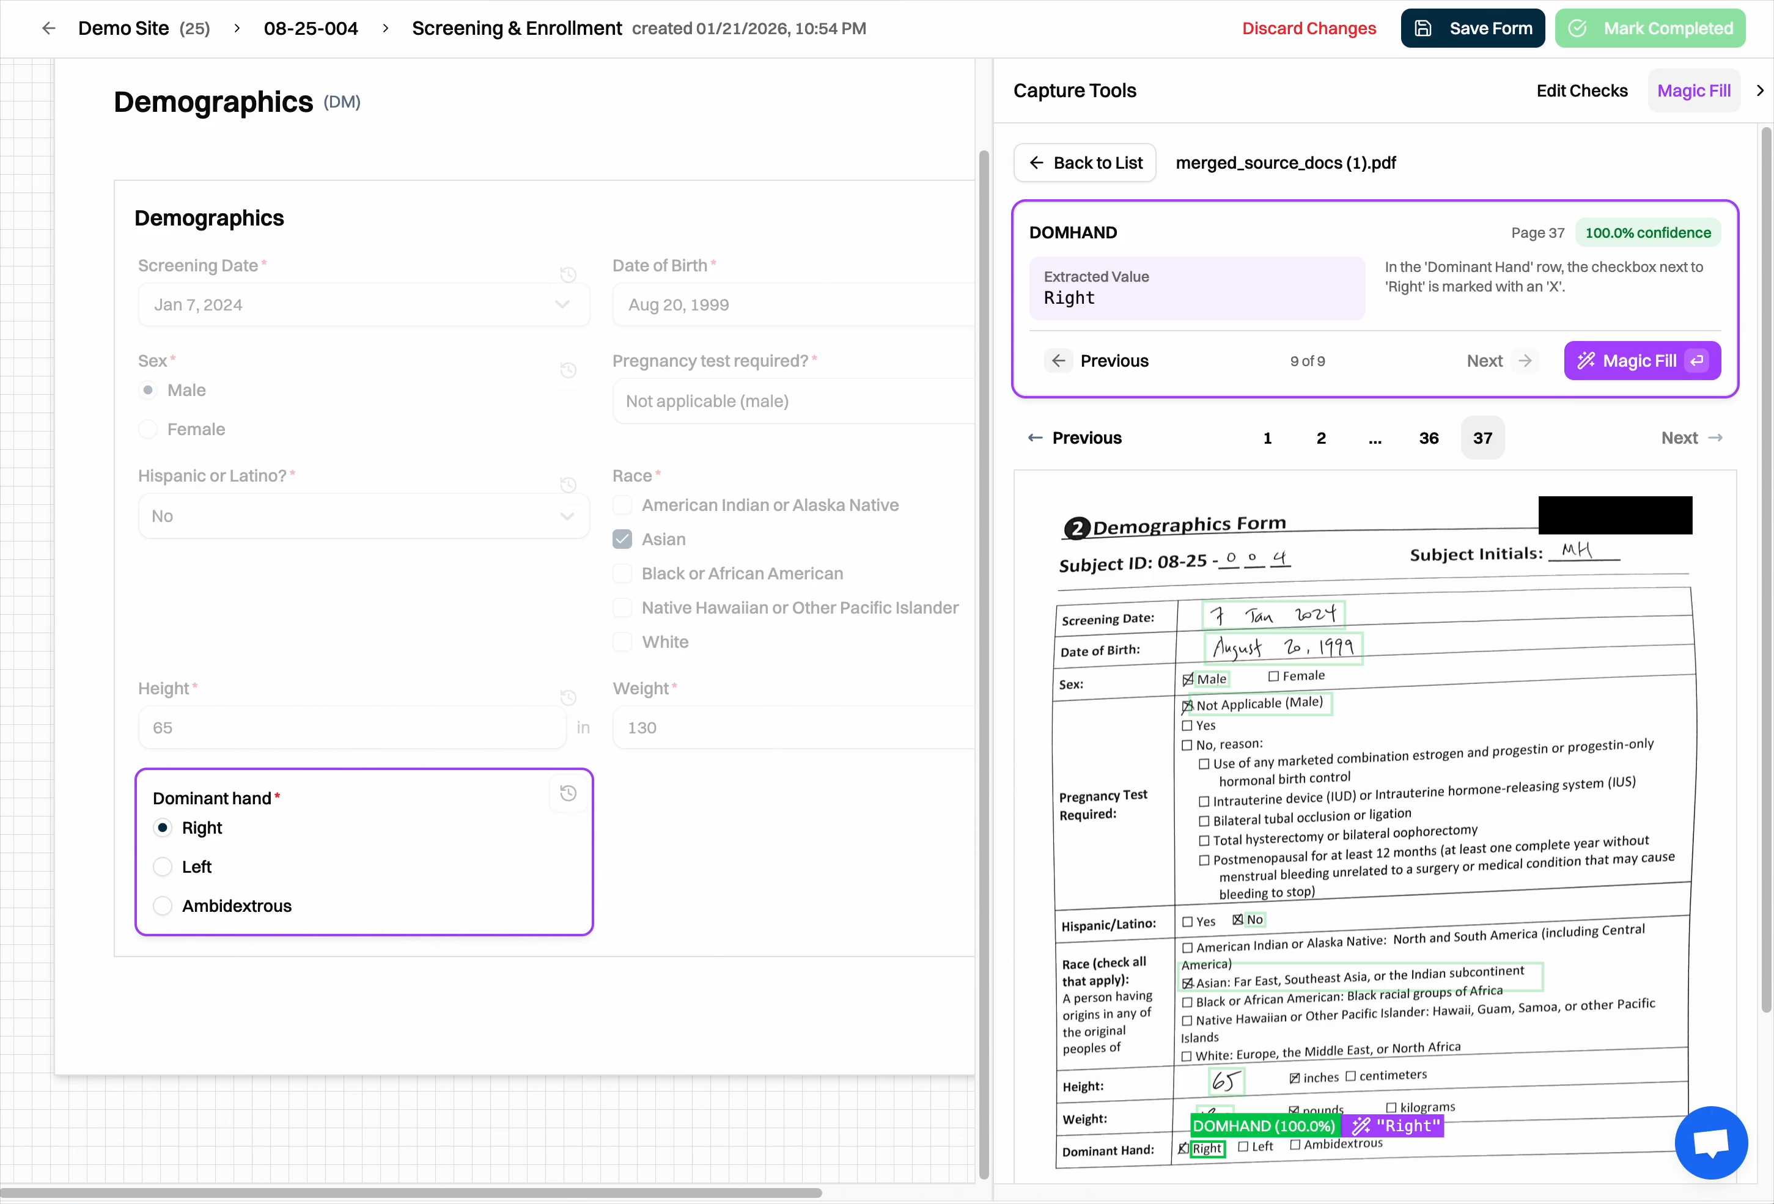
Task: Open the blue chat support bubble
Action: click(x=1710, y=1142)
